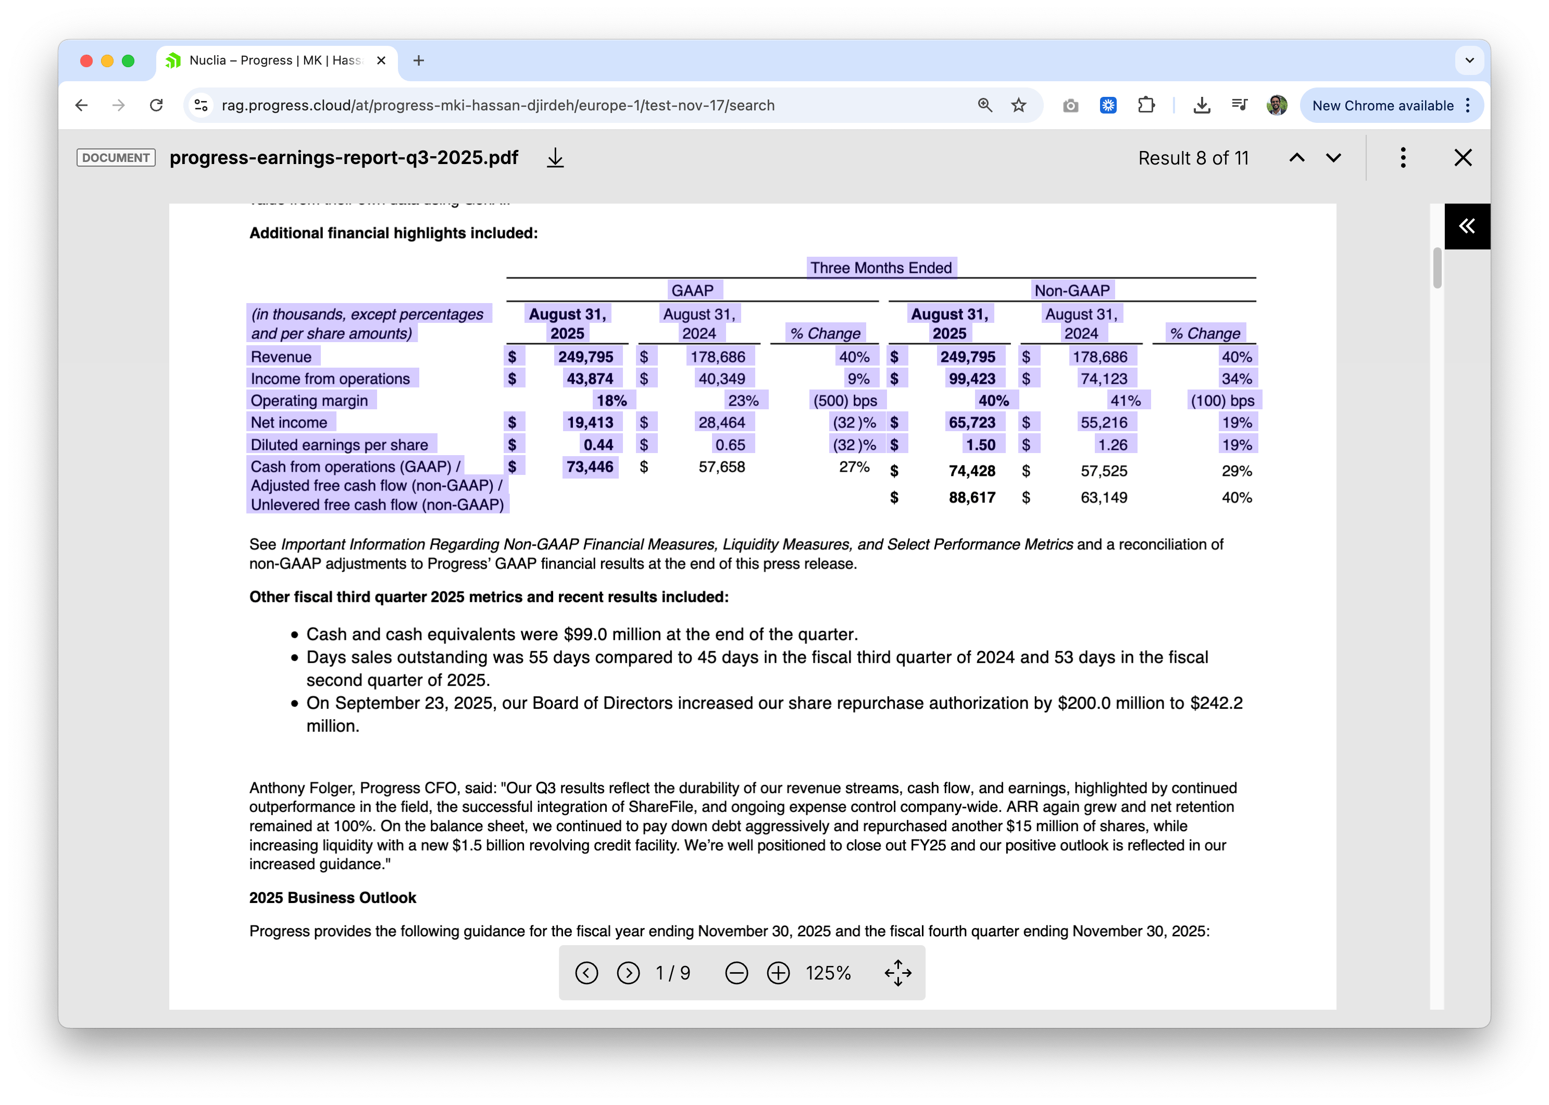Viewport: 1549px width, 1105px height.
Task: Open the document viewer three-dot menu
Action: point(1402,158)
